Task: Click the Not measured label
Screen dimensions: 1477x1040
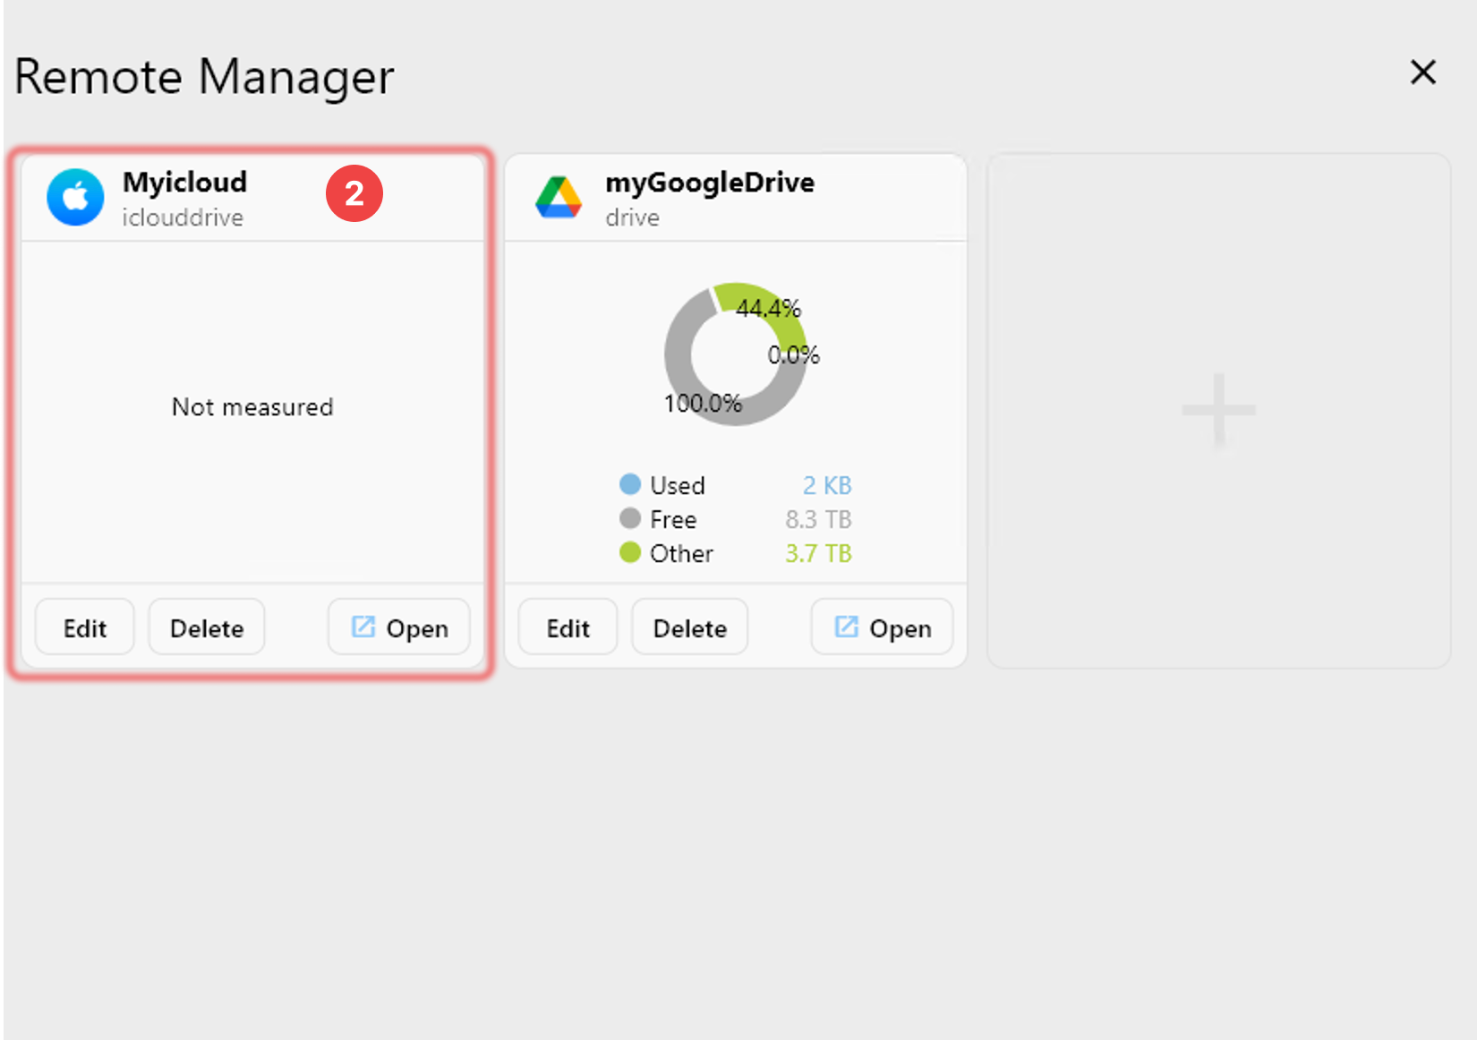Action: pyautogui.click(x=252, y=407)
